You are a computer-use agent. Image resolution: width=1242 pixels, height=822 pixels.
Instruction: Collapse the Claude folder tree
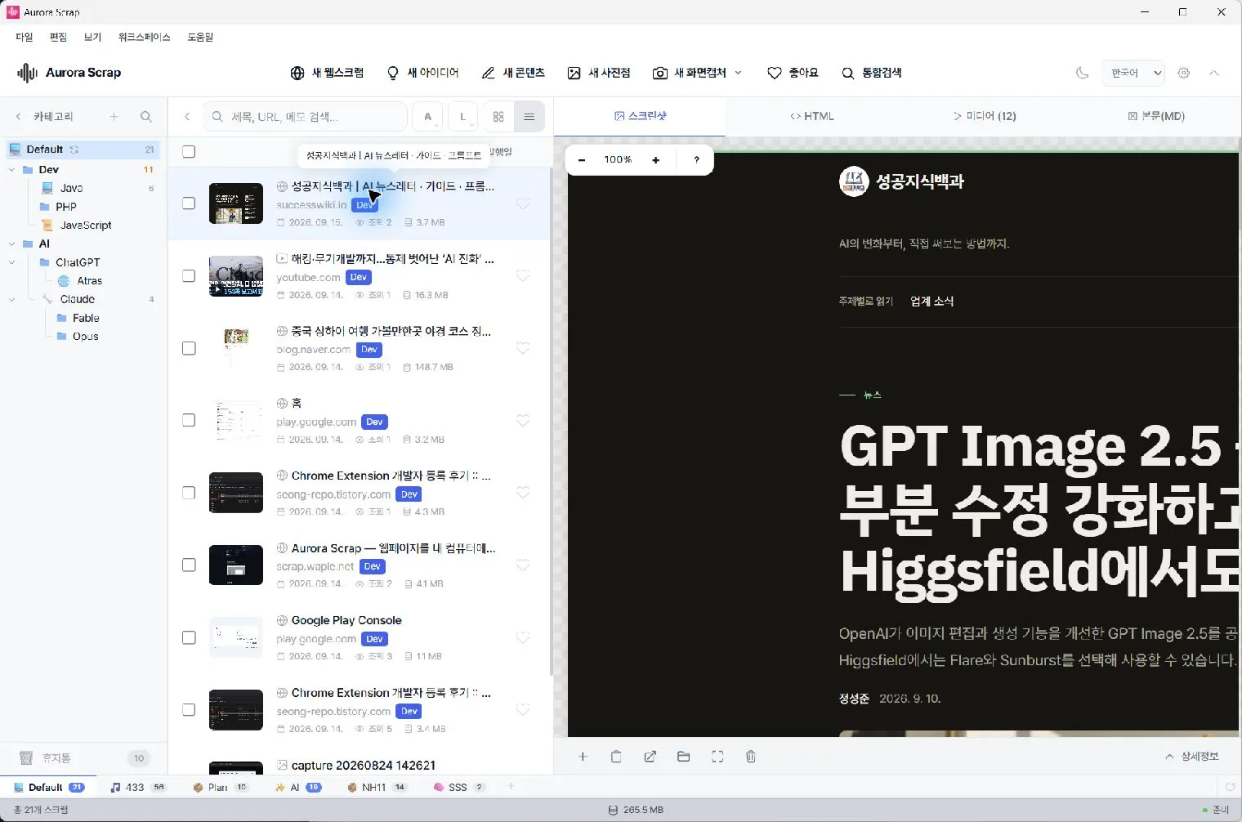click(x=11, y=299)
